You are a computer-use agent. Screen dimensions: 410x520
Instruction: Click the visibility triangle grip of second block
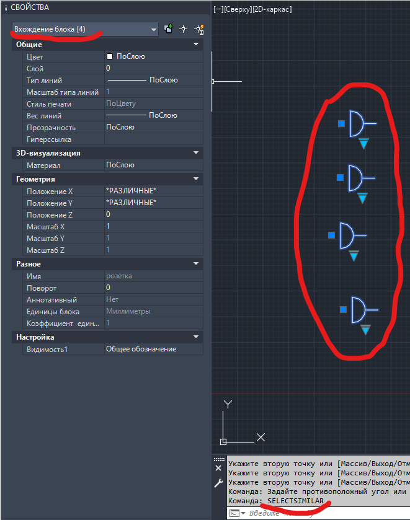coord(362,198)
